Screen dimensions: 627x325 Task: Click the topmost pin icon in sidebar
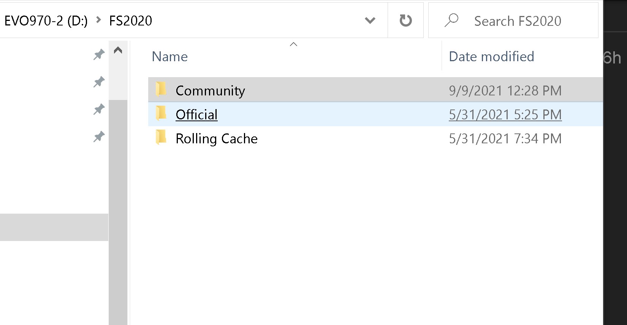[99, 55]
